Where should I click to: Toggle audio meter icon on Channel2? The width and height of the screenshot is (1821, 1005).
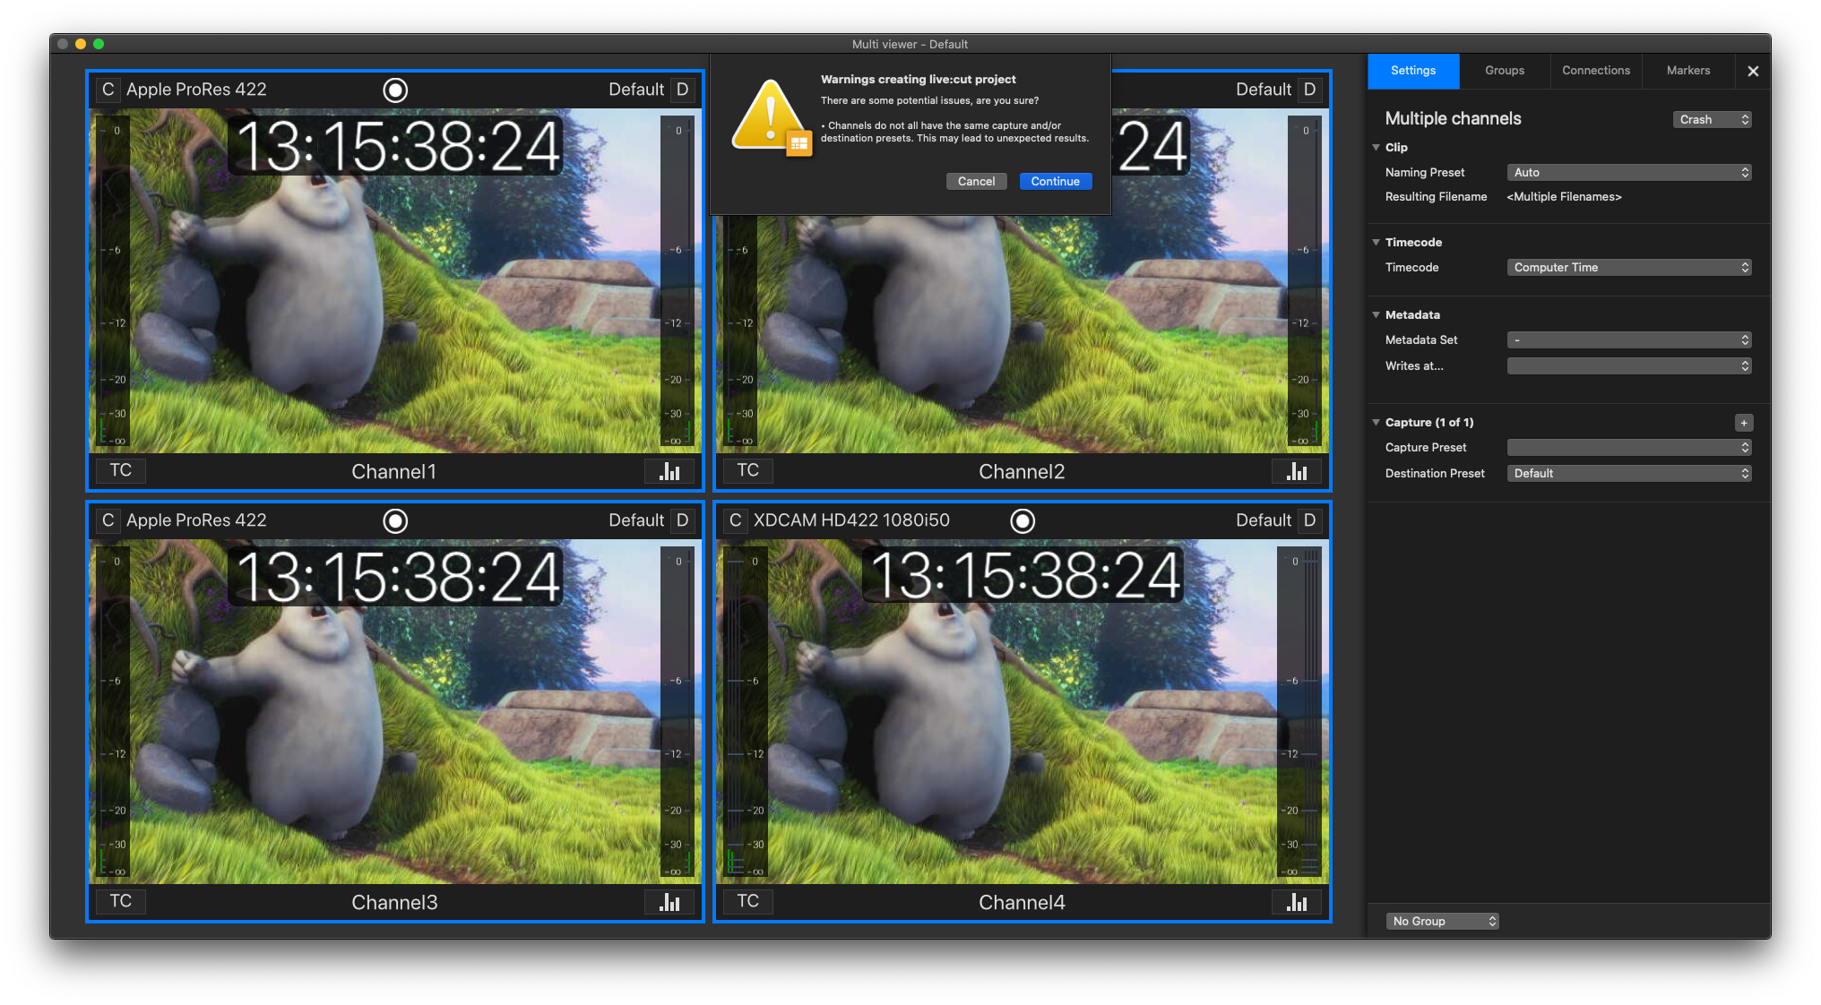pos(1297,471)
